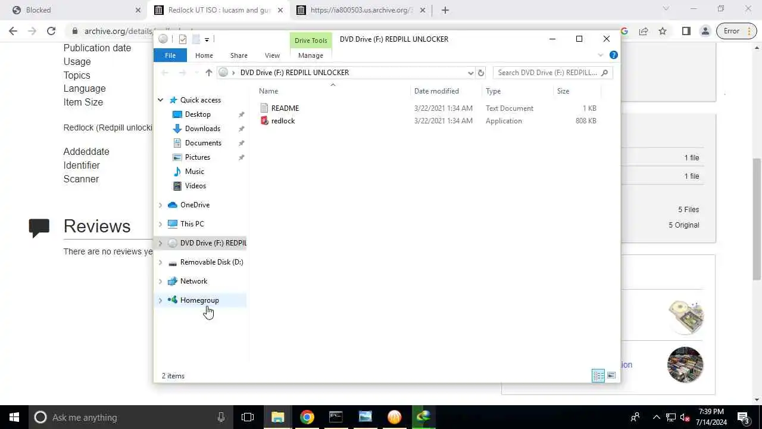Open Music folder in sidebar
Screen dimensions: 762x429
(195, 172)
